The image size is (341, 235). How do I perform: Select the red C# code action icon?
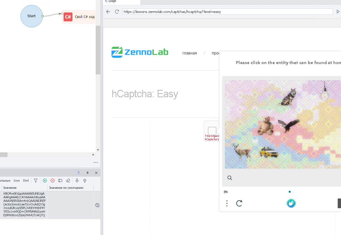coord(68,17)
